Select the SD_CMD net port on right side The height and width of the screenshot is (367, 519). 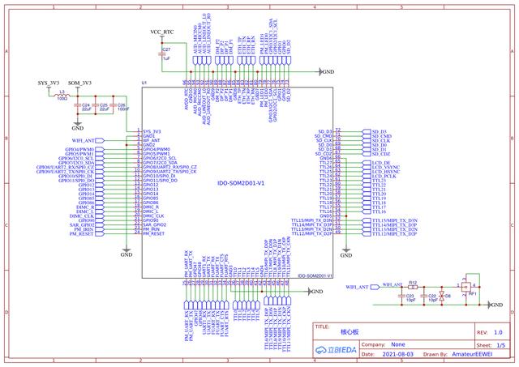tap(377, 136)
